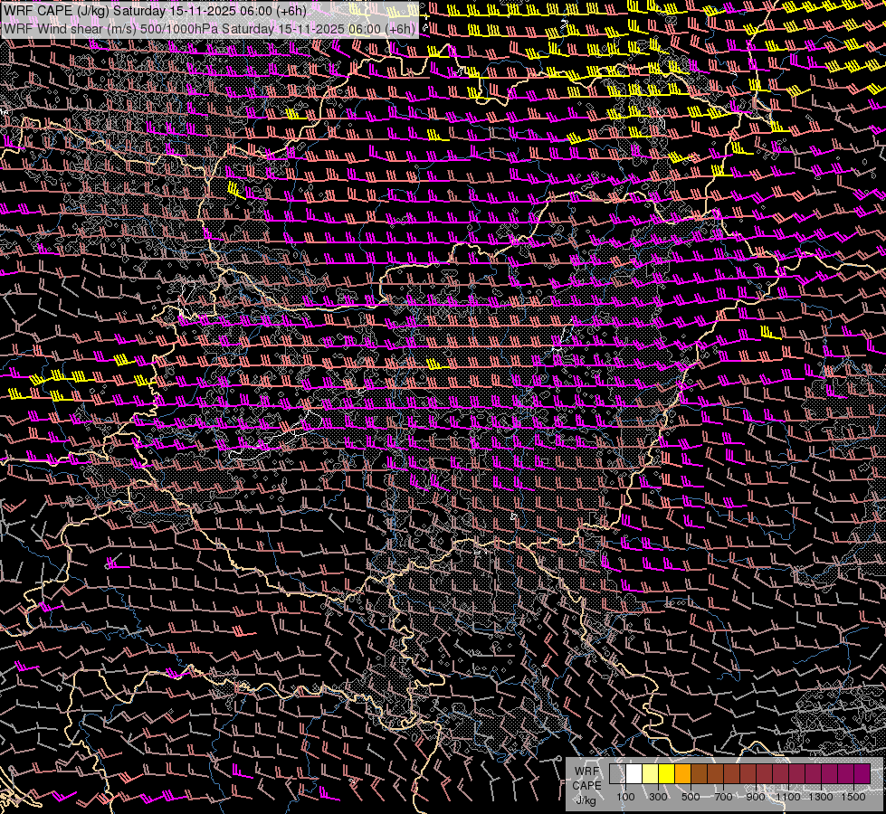Viewport: 886px width, 814px height.
Task: Click the WRF text in the legend box
Action: point(587,771)
